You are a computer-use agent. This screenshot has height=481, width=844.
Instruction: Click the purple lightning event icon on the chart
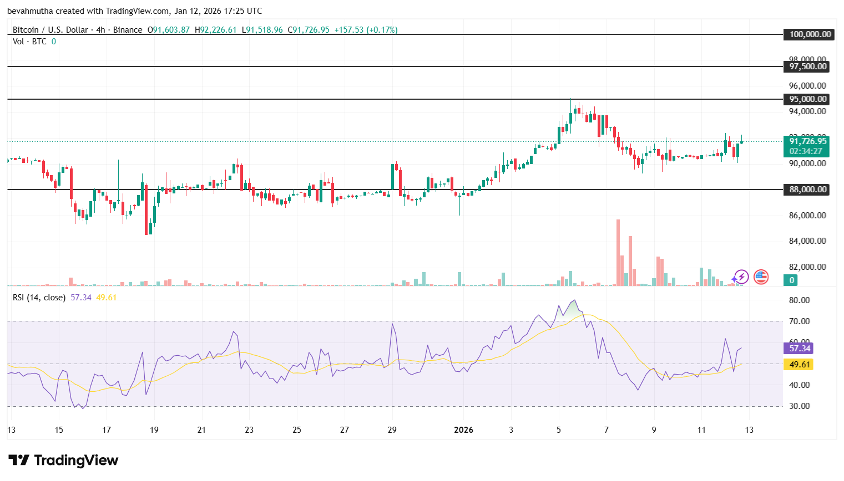741,278
